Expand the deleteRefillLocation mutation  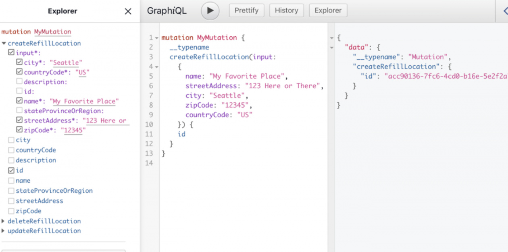[x=4, y=221]
